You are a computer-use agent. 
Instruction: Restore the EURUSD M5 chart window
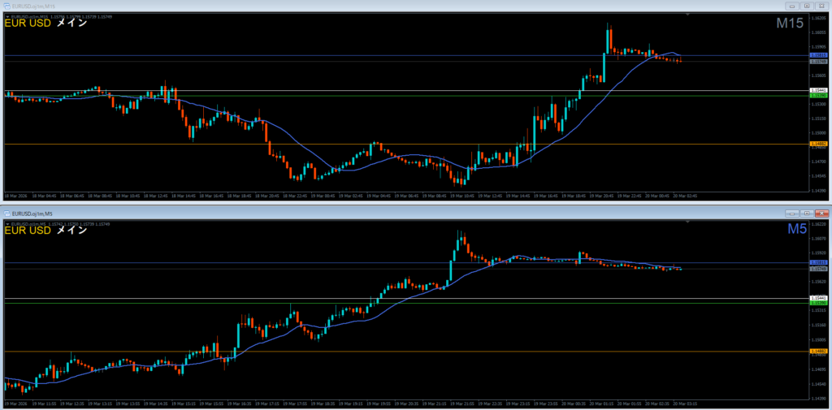tap(807, 213)
